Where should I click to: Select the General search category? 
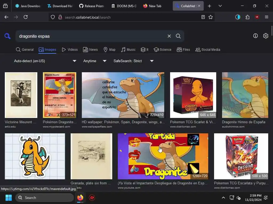click(25, 50)
